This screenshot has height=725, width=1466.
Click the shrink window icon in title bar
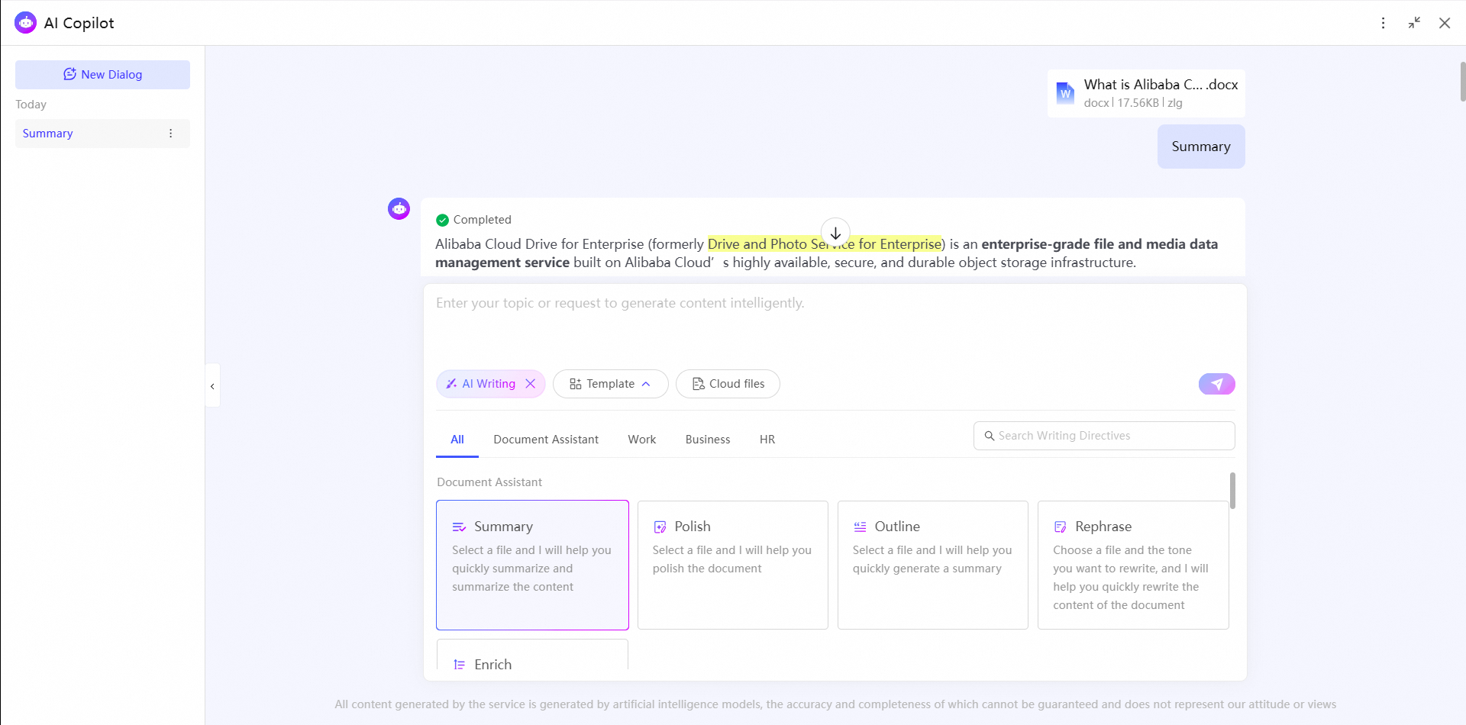point(1414,23)
